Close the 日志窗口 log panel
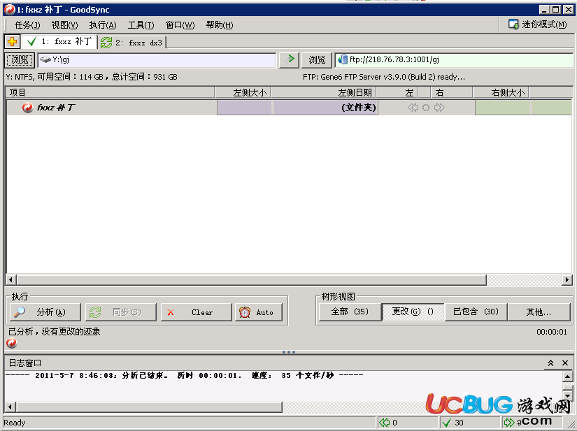Image resolution: width=577 pixels, height=431 pixels. pos(565,363)
